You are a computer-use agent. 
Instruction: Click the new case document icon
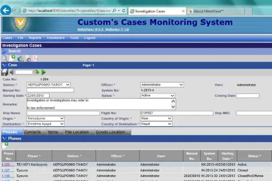click(12, 58)
